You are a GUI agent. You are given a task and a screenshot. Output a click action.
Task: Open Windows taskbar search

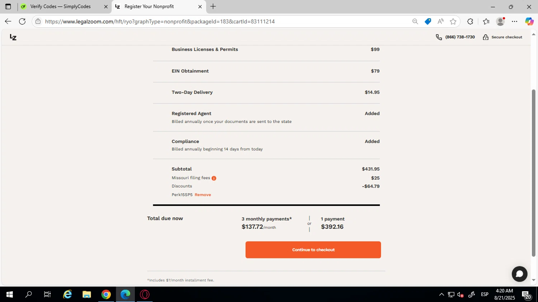click(x=28, y=294)
